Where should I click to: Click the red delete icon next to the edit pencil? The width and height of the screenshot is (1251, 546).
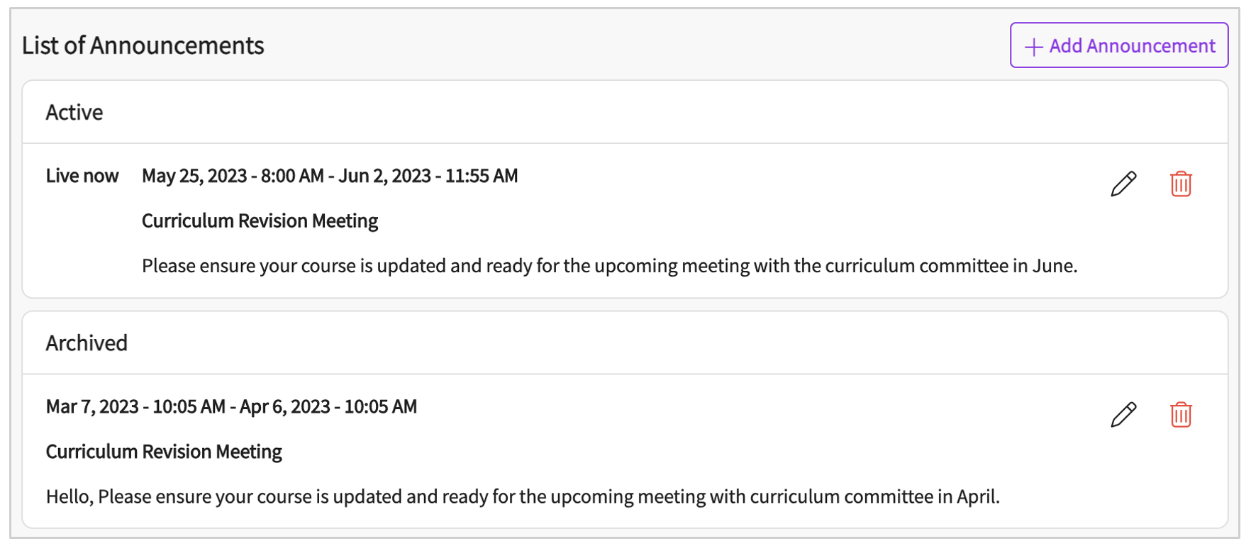pyautogui.click(x=1181, y=184)
